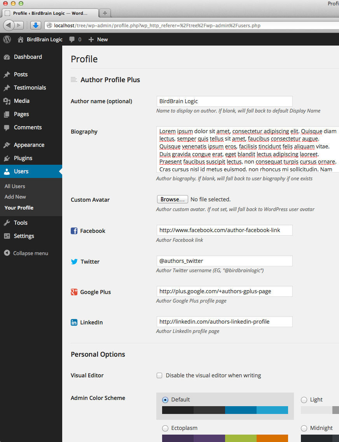Click the Tools wrench icon
The height and width of the screenshot is (442, 339).
click(x=7, y=223)
